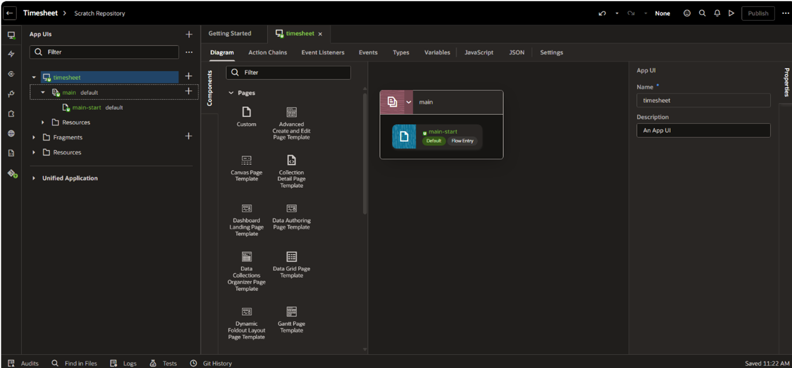Image resolution: width=792 pixels, height=368 pixels.
Task: Click the back arrow button
Action: pos(10,13)
